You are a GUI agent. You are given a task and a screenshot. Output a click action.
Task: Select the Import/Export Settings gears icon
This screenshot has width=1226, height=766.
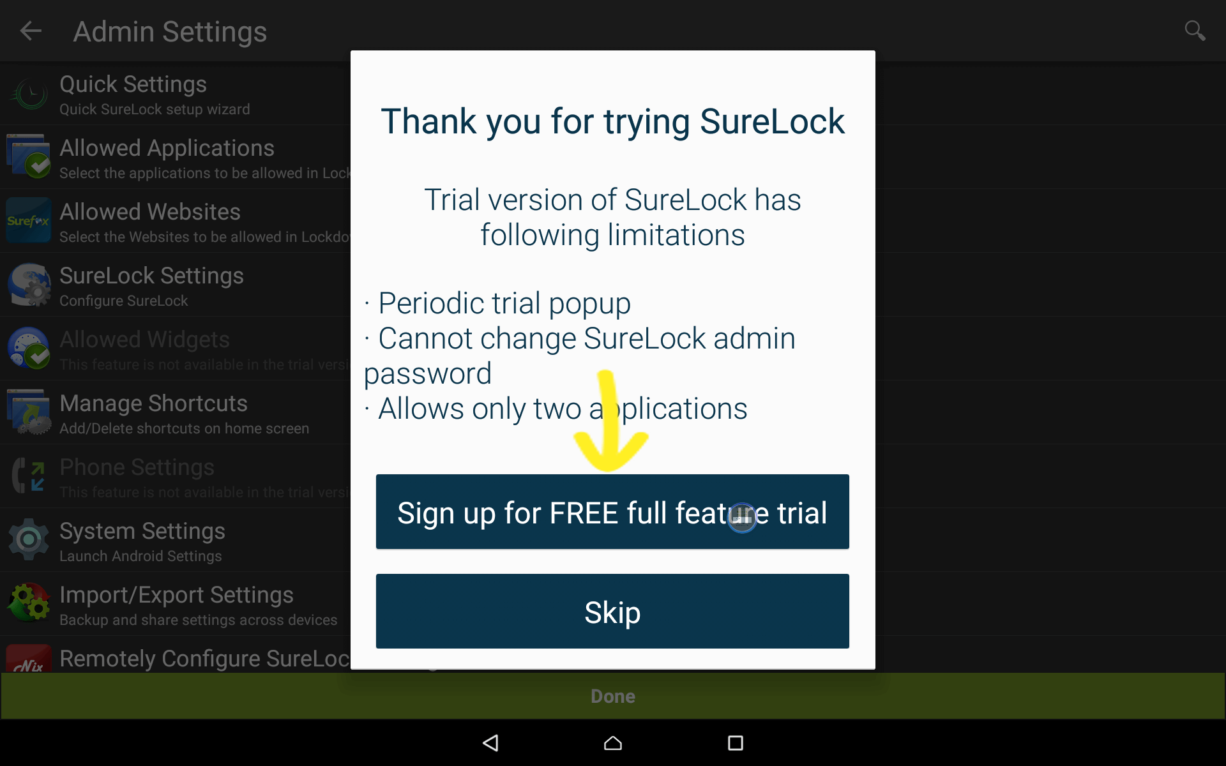[x=29, y=603]
